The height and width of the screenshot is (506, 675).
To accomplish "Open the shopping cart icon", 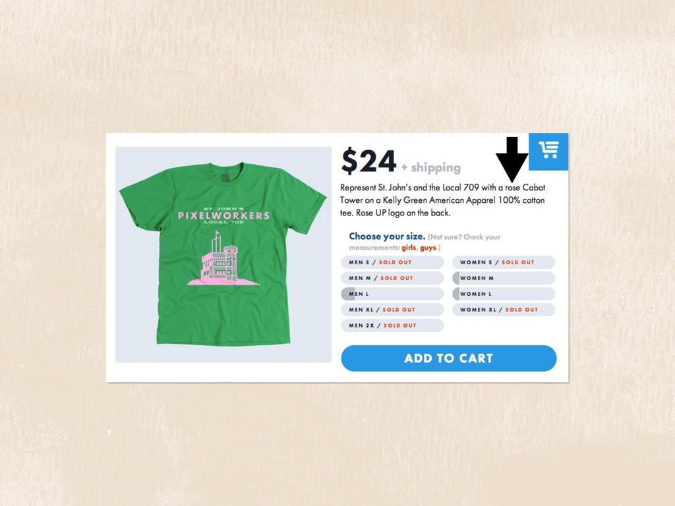I will coord(548,152).
